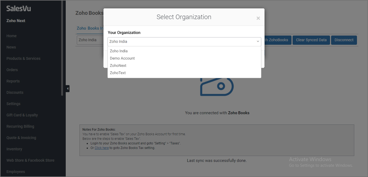Image resolution: width=368 pixels, height=177 pixels.
Task: Click the Zoho Books connection graphic
Action: 217,87
